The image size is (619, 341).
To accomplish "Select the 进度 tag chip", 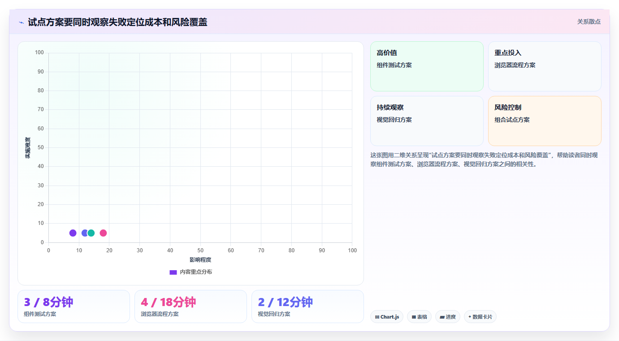I will pos(448,317).
